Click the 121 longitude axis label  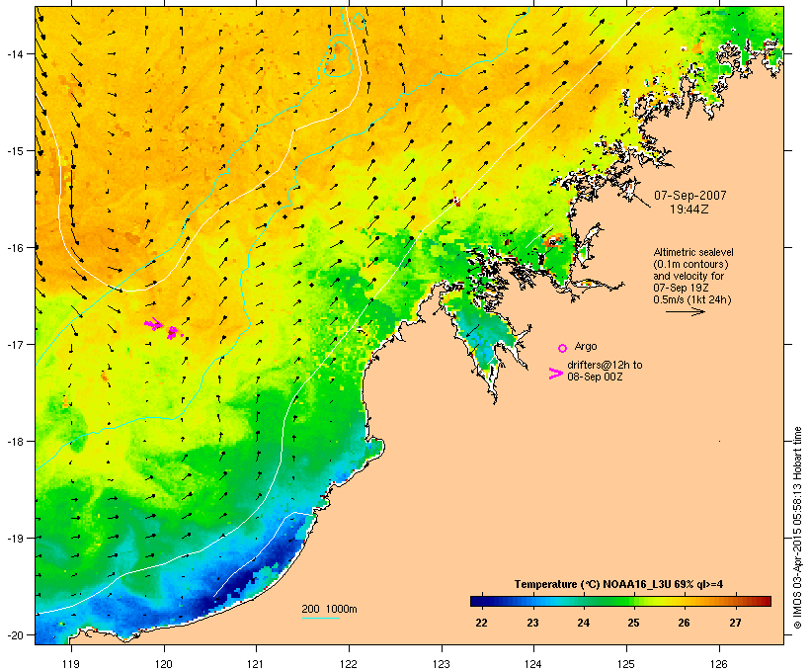pos(256,664)
